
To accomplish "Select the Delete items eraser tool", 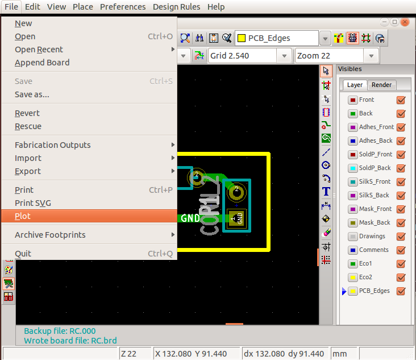I will (326, 233).
